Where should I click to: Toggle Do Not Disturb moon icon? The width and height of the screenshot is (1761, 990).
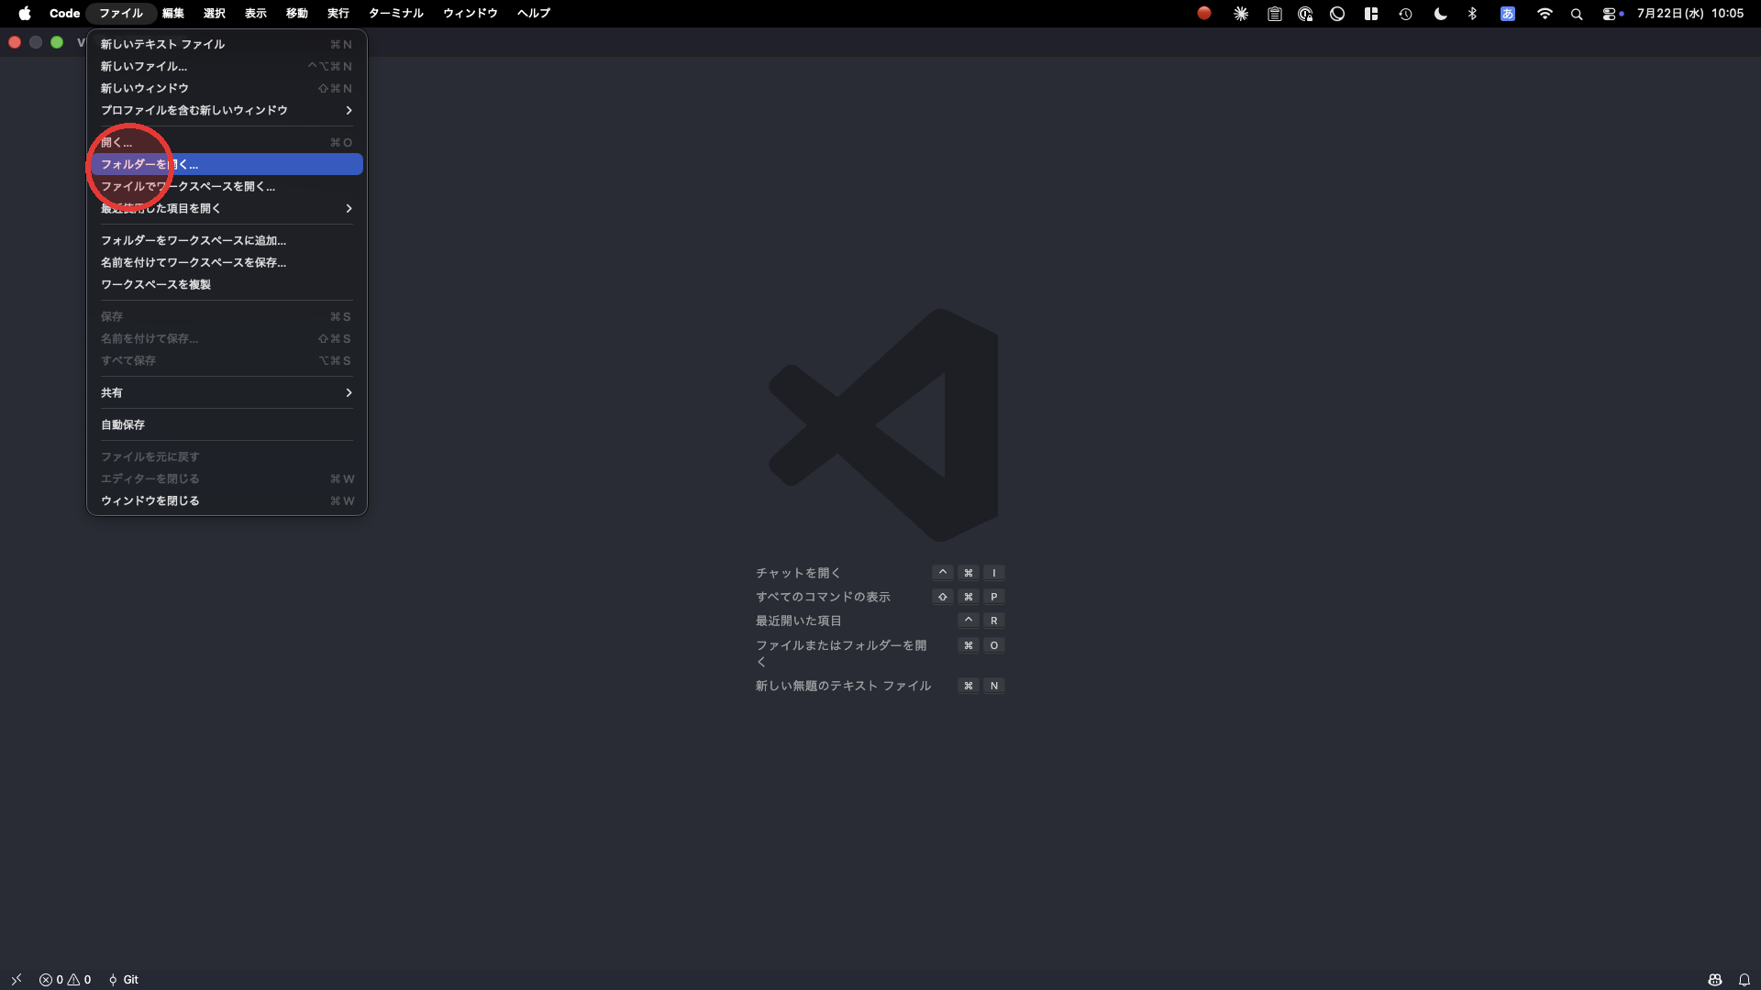1440,14
